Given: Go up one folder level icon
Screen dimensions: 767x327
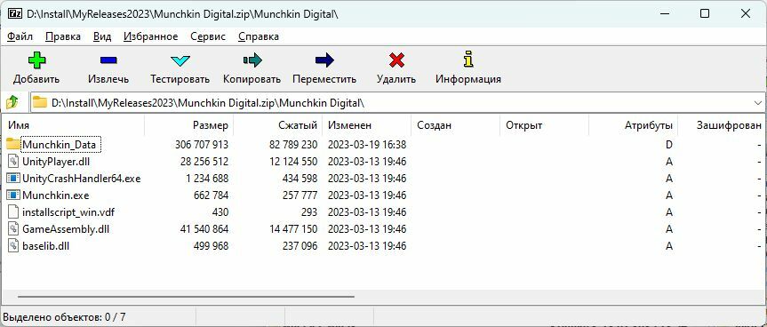Looking at the screenshot, I should coord(12,103).
